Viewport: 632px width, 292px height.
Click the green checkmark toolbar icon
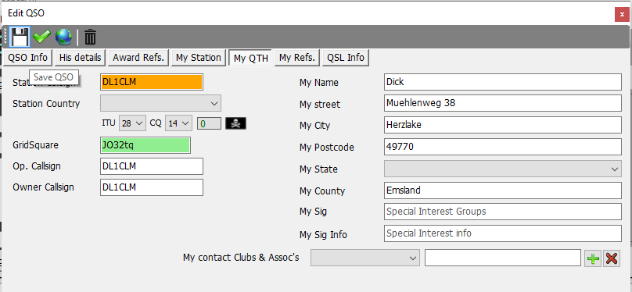tap(41, 37)
